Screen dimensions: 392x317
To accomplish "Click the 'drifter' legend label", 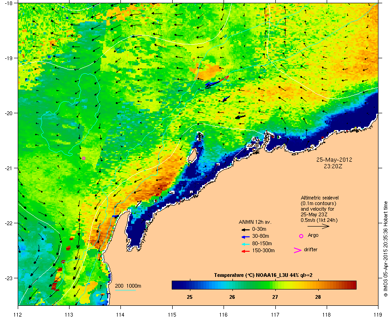I will point(310,249).
